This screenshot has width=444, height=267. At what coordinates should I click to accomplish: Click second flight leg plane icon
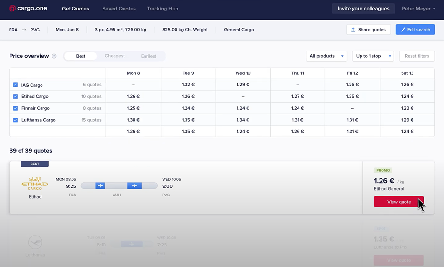(x=134, y=185)
